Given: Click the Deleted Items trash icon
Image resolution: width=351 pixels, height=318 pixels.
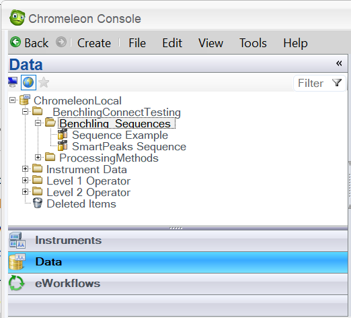Looking at the screenshot, I should (38, 203).
